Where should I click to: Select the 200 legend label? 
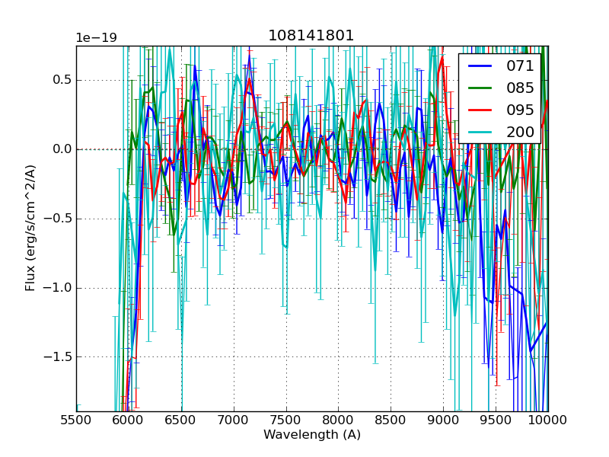[521, 132]
